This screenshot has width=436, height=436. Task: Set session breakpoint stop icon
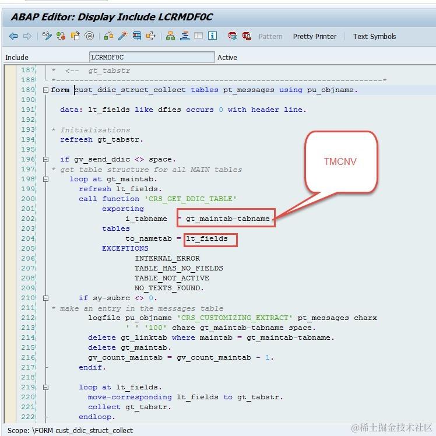pos(233,36)
